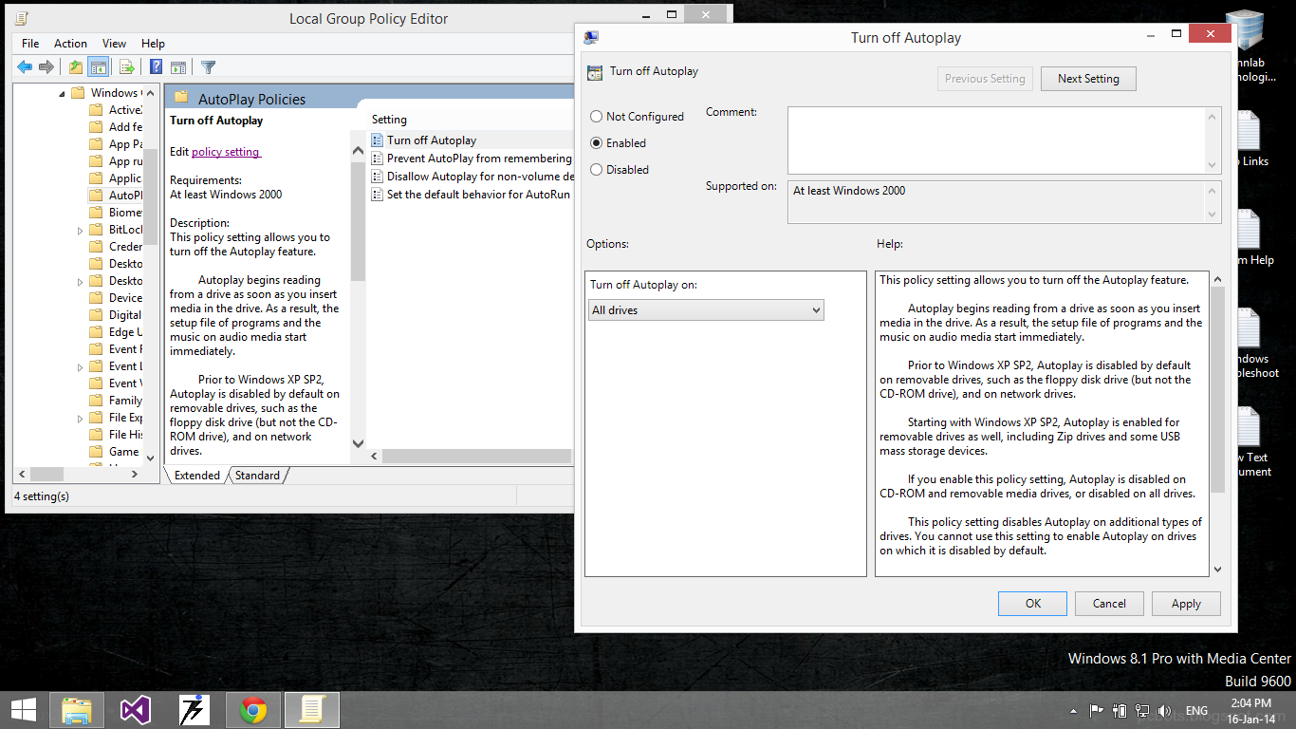Open the File menu
The width and height of the screenshot is (1296, 729).
point(30,44)
